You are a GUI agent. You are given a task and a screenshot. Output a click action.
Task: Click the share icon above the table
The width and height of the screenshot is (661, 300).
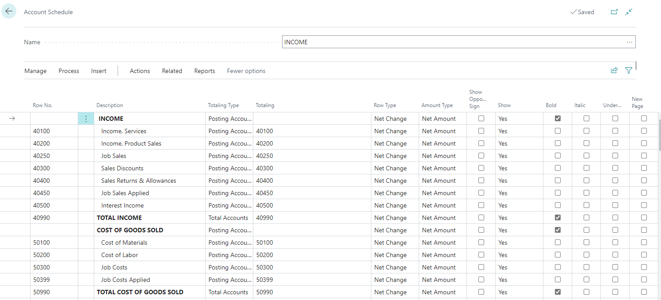pyautogui.click(x=614, y=70)
